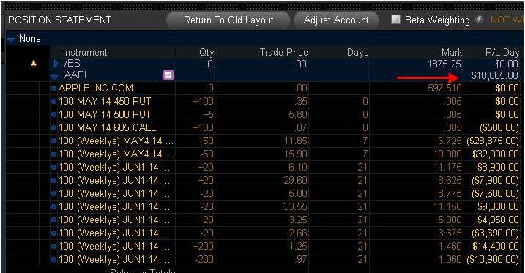Select the AAPL $10,085.00 P/L Day total

coord(494,75)
